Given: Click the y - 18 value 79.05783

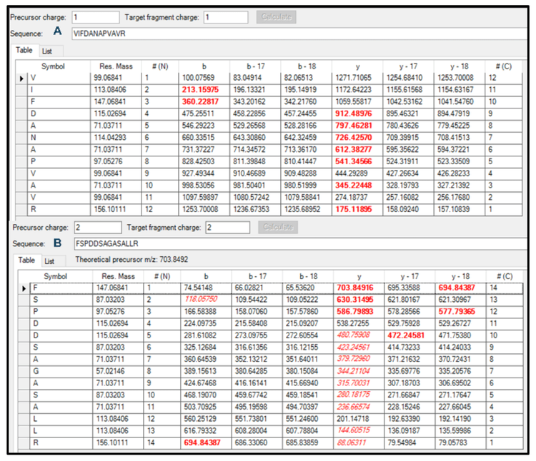Looking at the screenshot, I should coord(453,443).
